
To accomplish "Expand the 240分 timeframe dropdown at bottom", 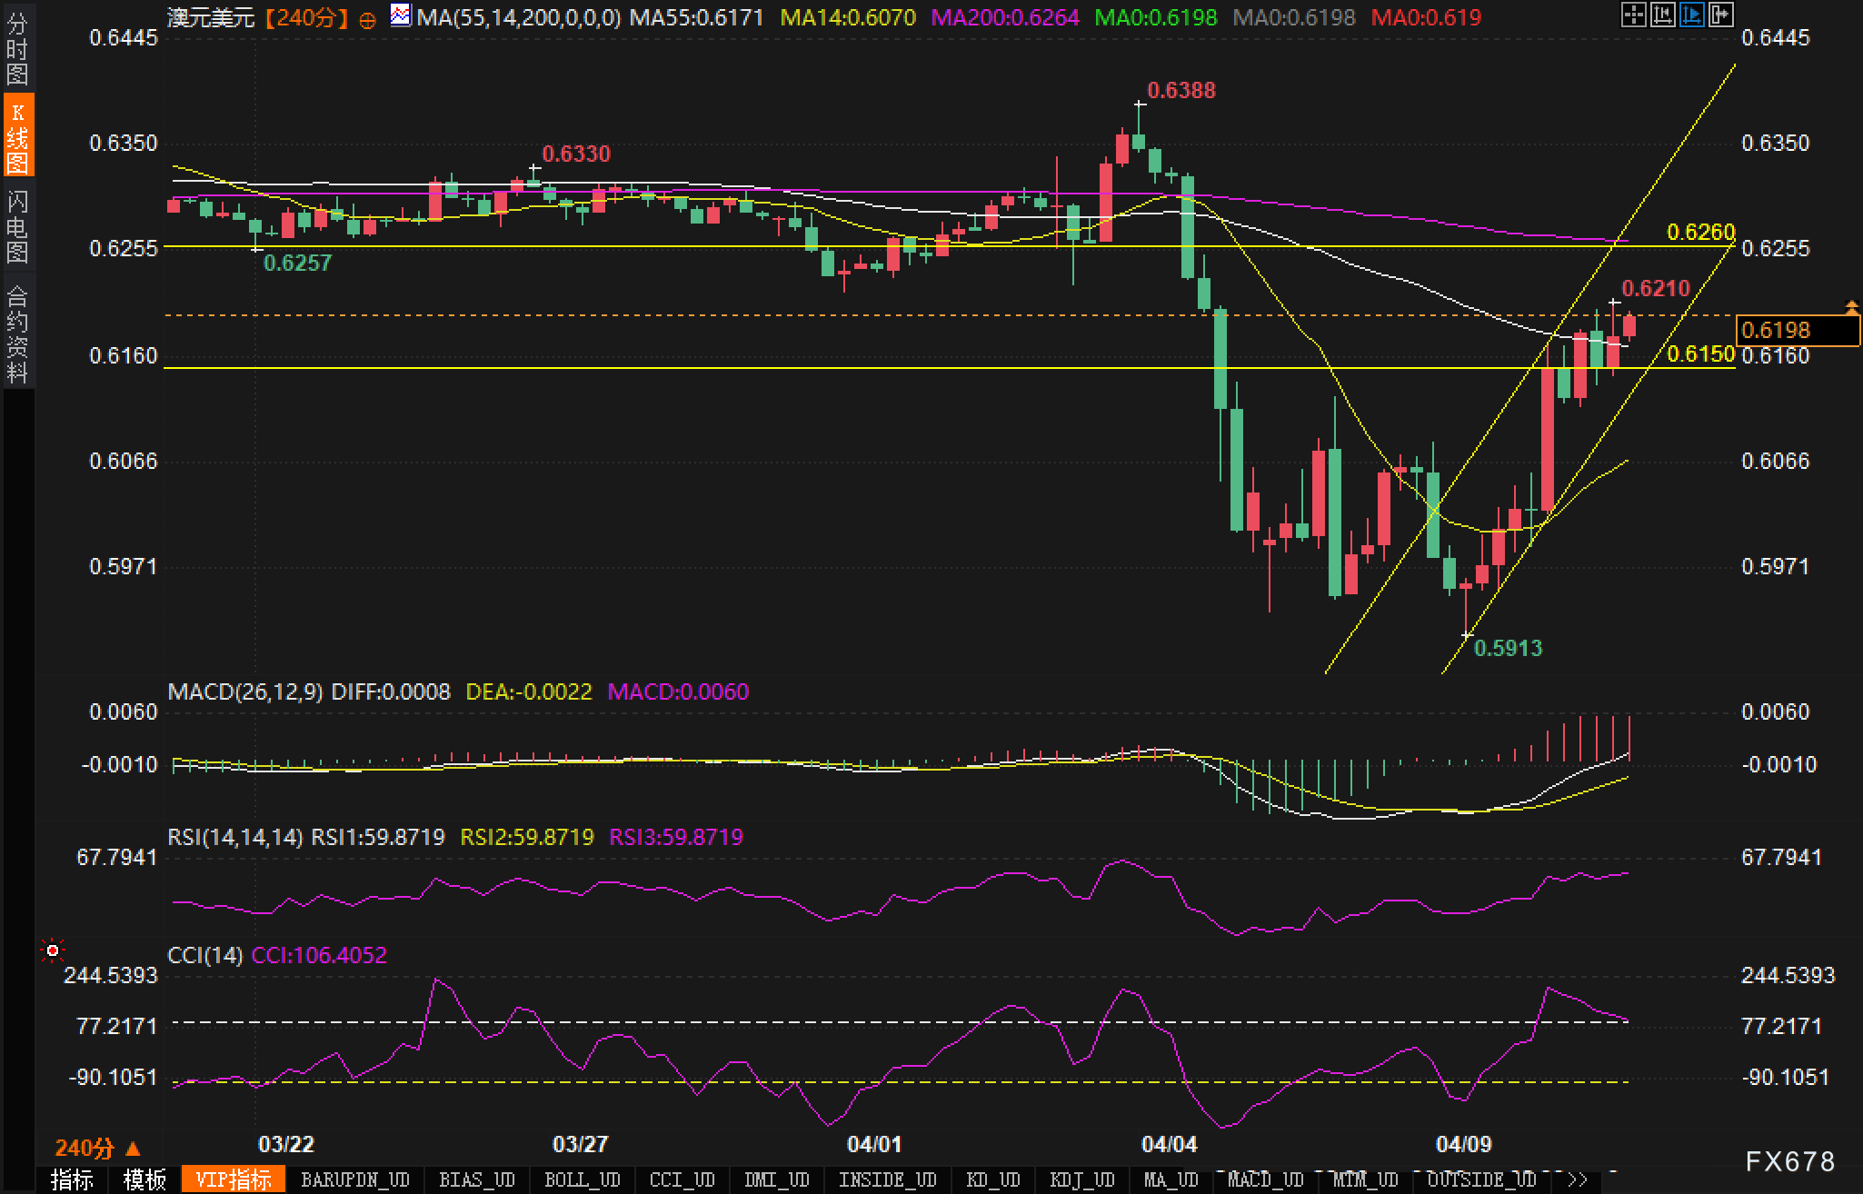I will pyautogui.click(x=97, y=1148).
